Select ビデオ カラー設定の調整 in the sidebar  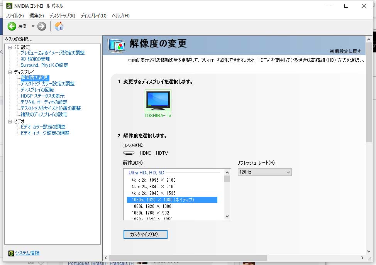tap(43, 127)
